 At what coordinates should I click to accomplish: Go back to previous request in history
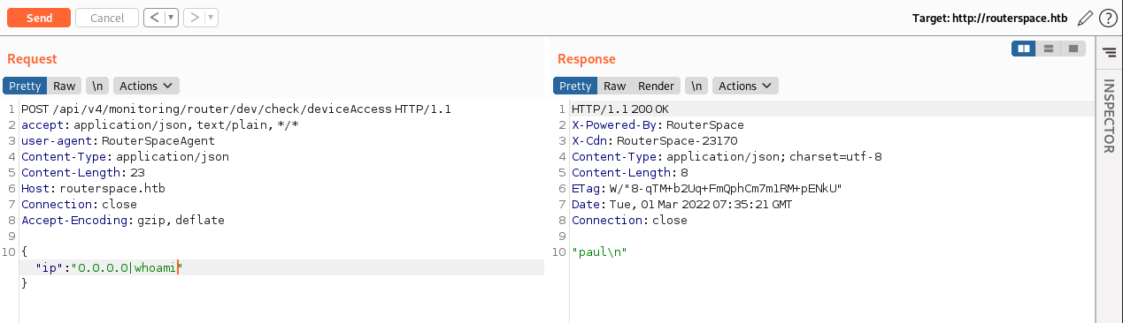point(154,18)
